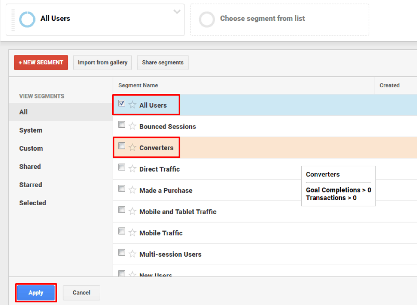Switch to Custom segments view

pyautogui.click(x=31, y=149)
